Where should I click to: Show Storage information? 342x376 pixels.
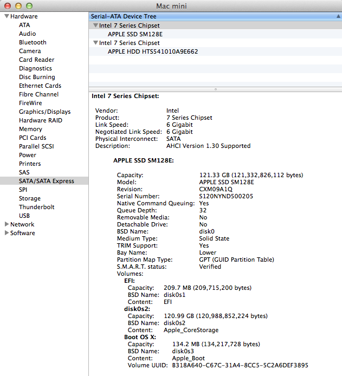(x=30, y=198)
